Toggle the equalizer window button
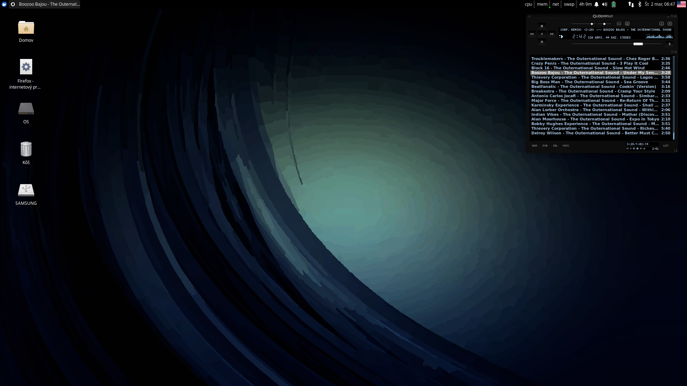687x386 pixels. coord(619,24)
